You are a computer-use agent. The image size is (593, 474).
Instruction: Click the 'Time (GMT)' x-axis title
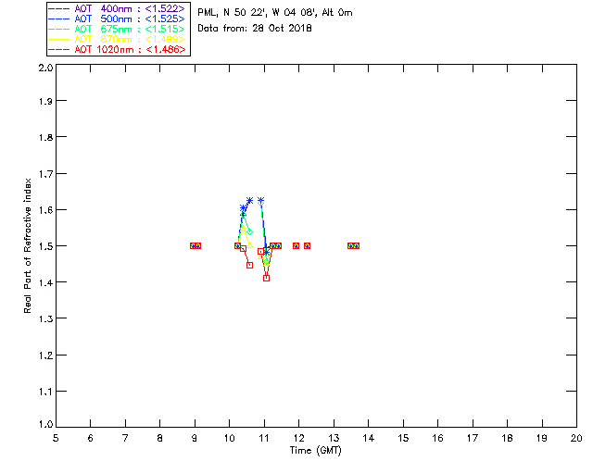pyautogui.click(x=315, y=451)
